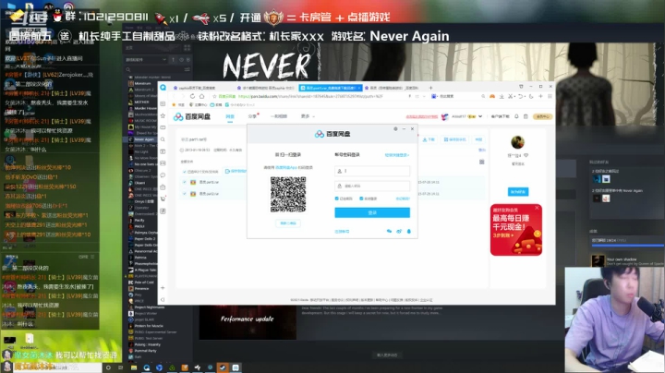665x373 pixels.
Task: Click the register account link
Action: click(x=342, y=232)
